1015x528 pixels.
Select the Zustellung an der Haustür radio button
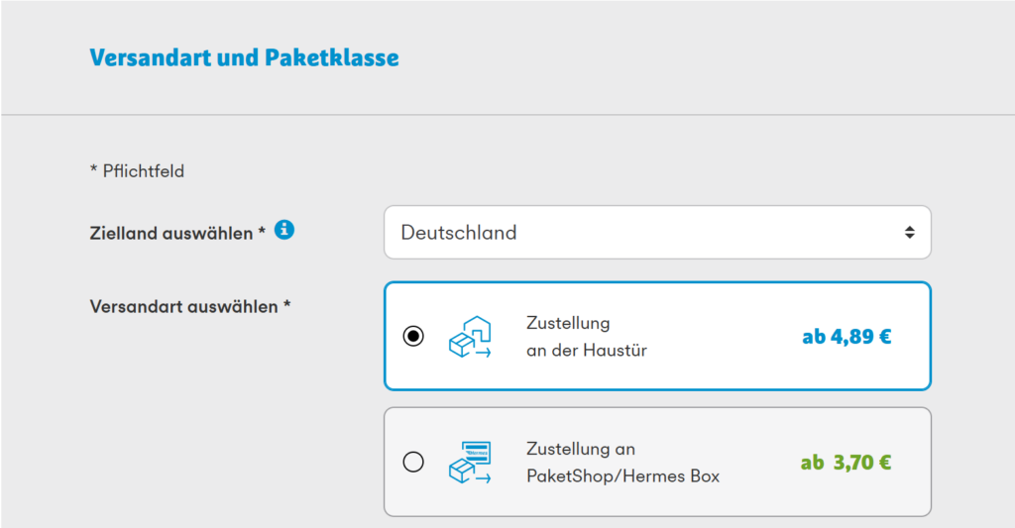point(413,337)
